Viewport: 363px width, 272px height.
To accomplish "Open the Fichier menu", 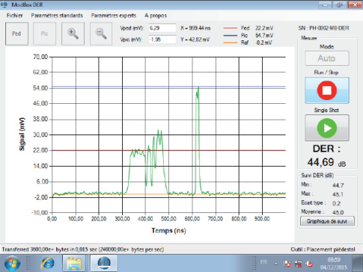I will click(15, 16).
